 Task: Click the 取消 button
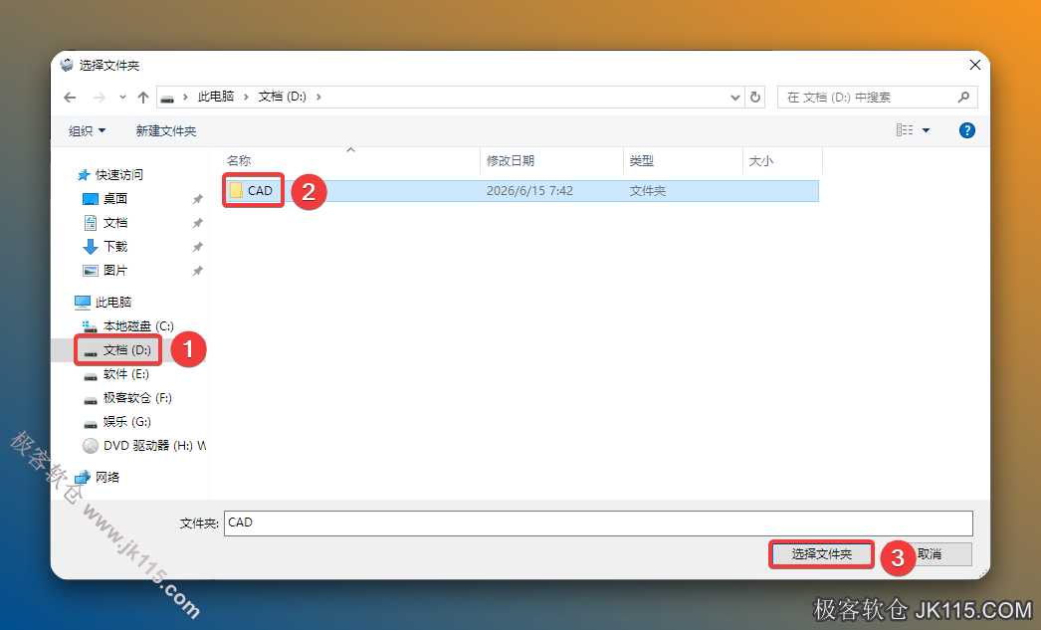930,553
